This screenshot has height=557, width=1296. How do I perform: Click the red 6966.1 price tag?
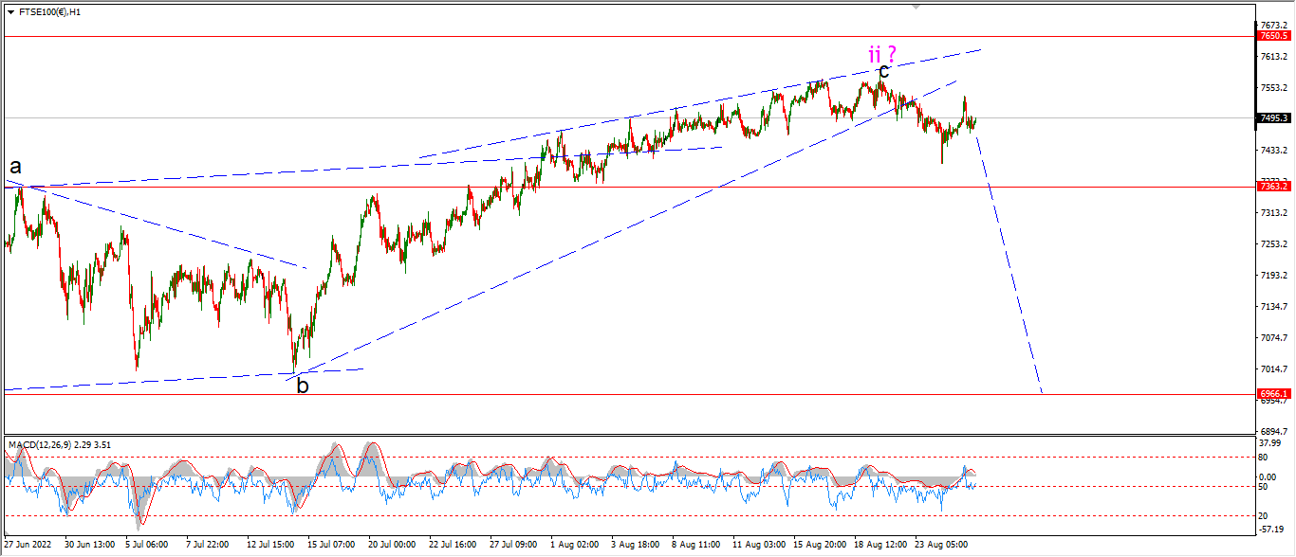1273,393
